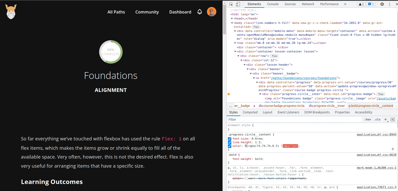Go to All Paths page
The image size is (398, 191).
[x=116, y=12]
